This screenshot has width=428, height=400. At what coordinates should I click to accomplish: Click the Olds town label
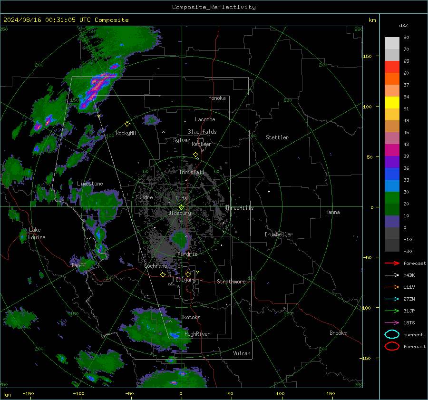tap(181, 198)
